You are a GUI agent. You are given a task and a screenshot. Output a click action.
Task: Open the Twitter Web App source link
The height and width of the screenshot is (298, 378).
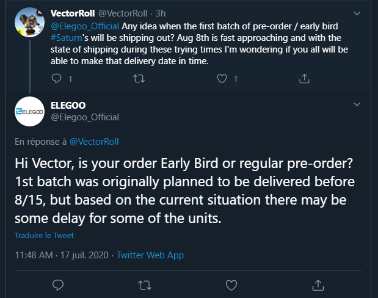(150, 255)
